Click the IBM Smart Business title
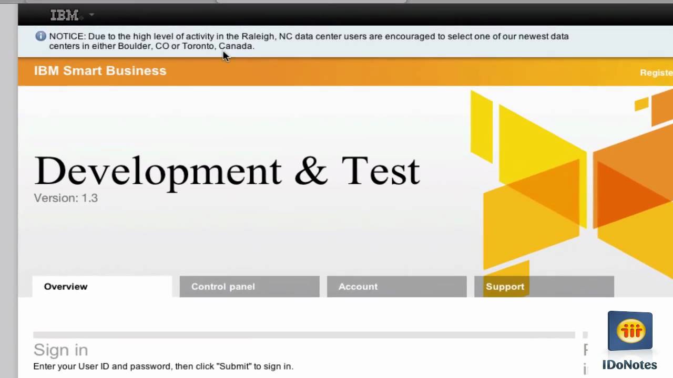 coord(100,71)
